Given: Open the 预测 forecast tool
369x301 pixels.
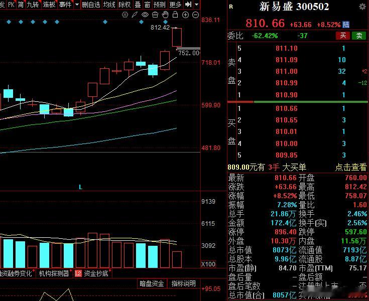Looking at the screenshot, I should coord(159,4).
